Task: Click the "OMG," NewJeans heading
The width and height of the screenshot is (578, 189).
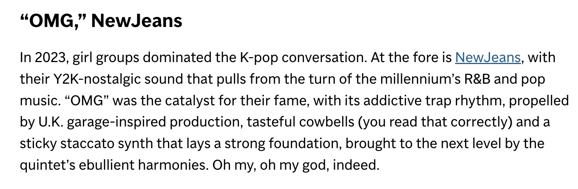Action: pos(101,21)
